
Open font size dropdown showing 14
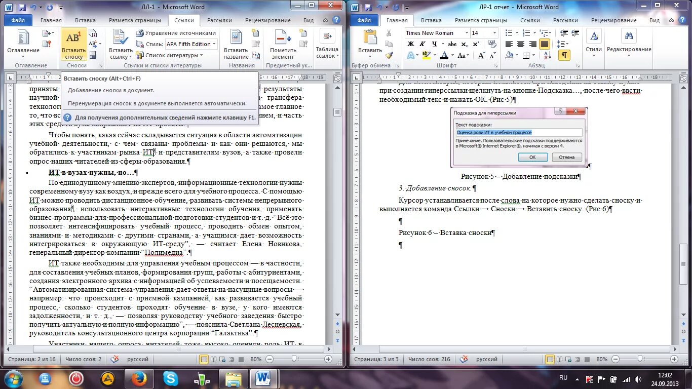click(495, 33)
